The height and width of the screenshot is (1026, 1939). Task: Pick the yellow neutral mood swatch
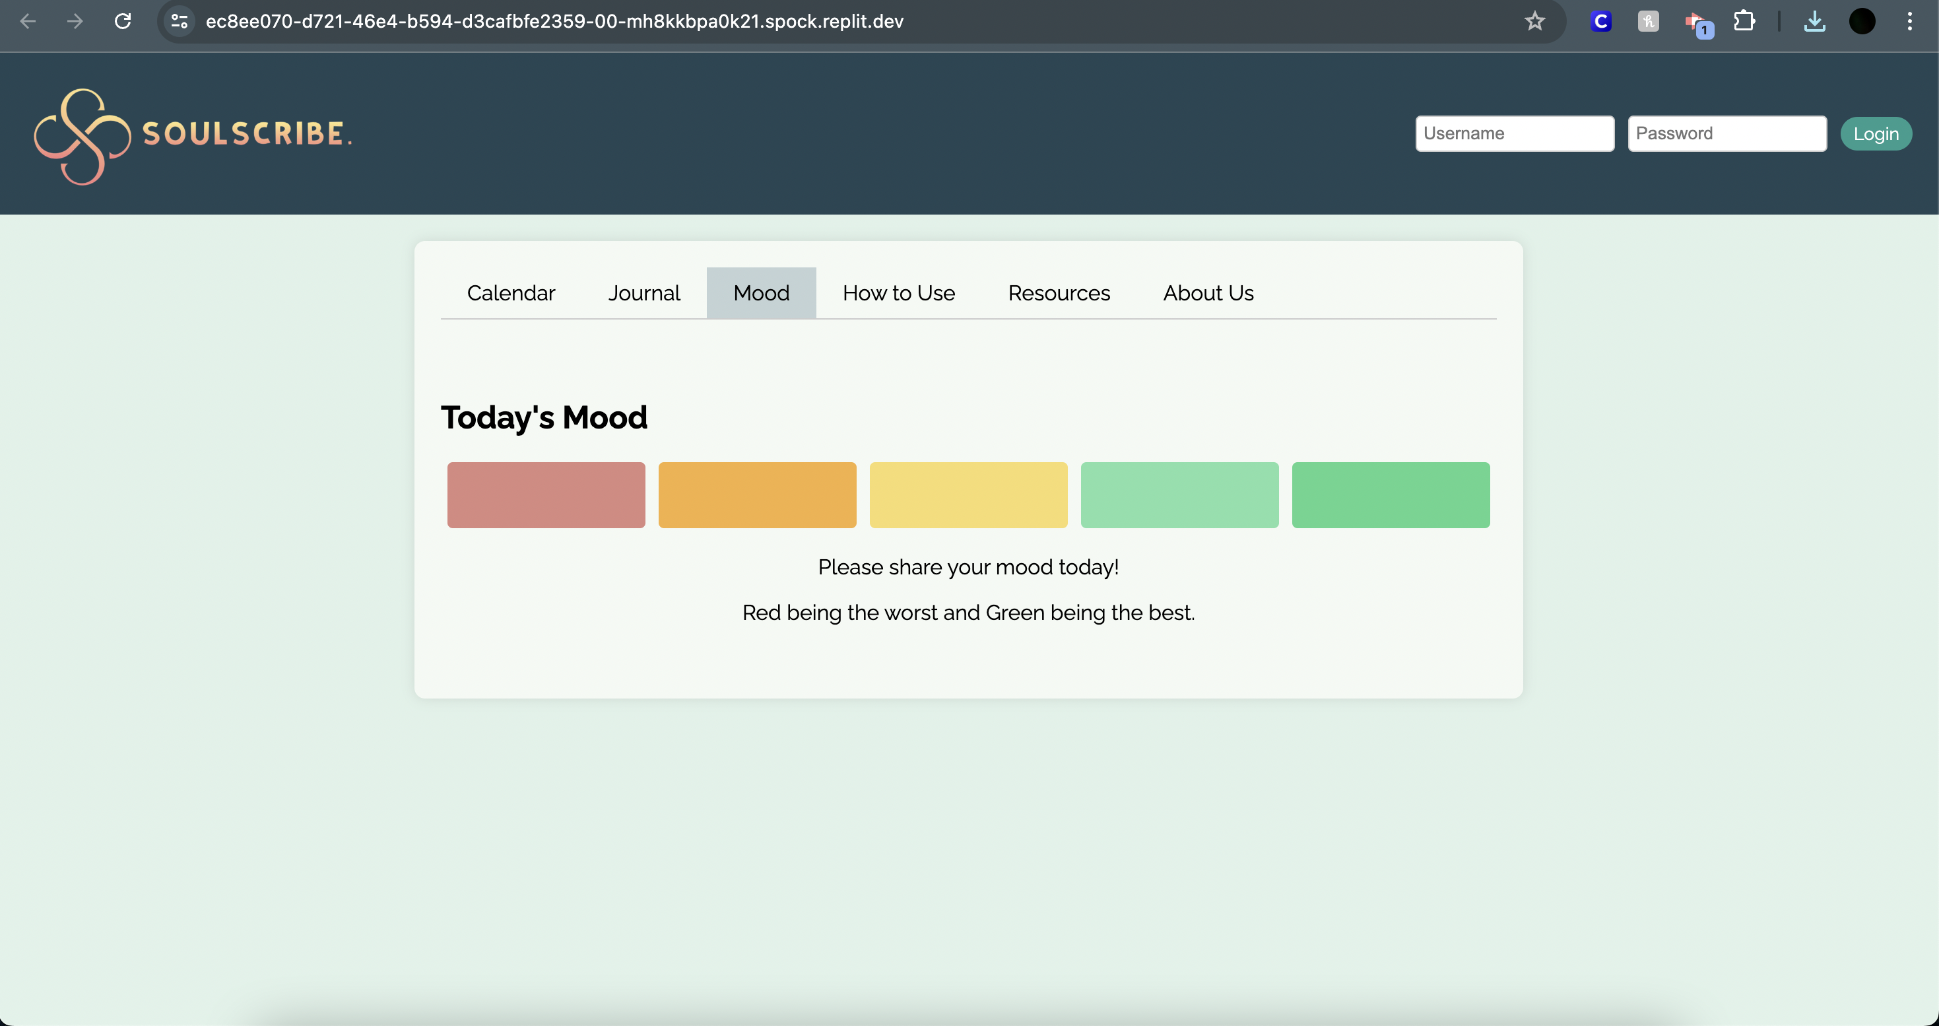[968, 495]
